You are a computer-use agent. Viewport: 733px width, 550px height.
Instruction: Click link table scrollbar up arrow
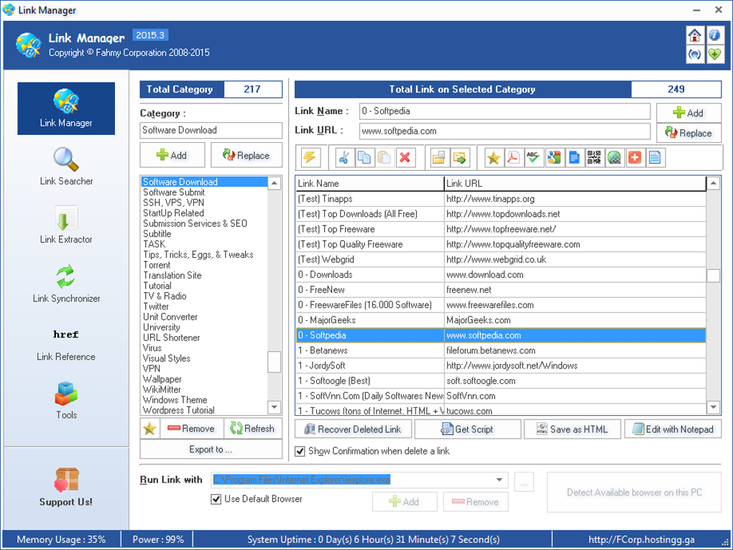(714, 183)
